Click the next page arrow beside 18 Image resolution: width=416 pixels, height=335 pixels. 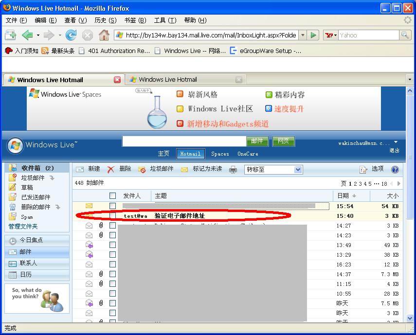pos(398,184)
